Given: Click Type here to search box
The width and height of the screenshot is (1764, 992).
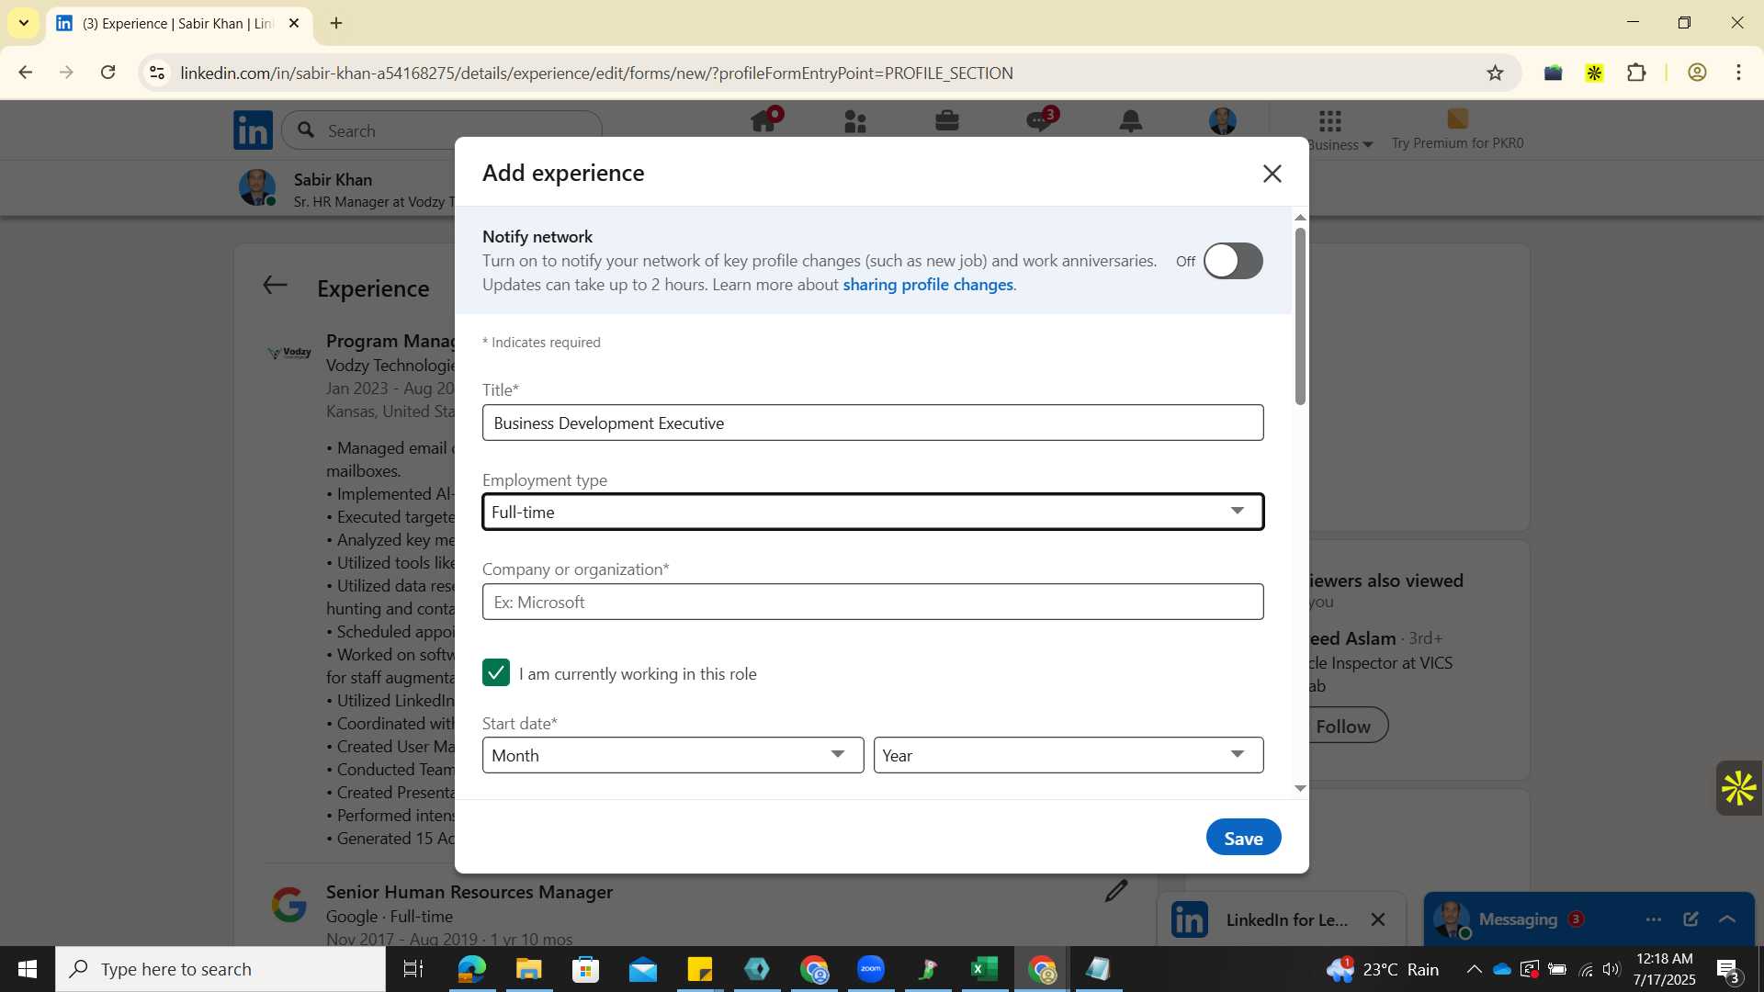Looking at the screenshot, I should point(220,969).
